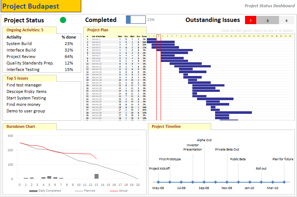Click the green project status indicator circle
This screenshot has height=197, width=297.
coord(63,20)
